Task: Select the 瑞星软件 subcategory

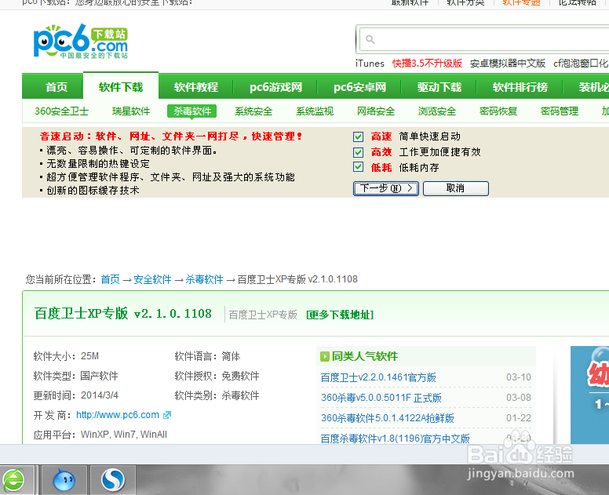Action: [131, 111]
